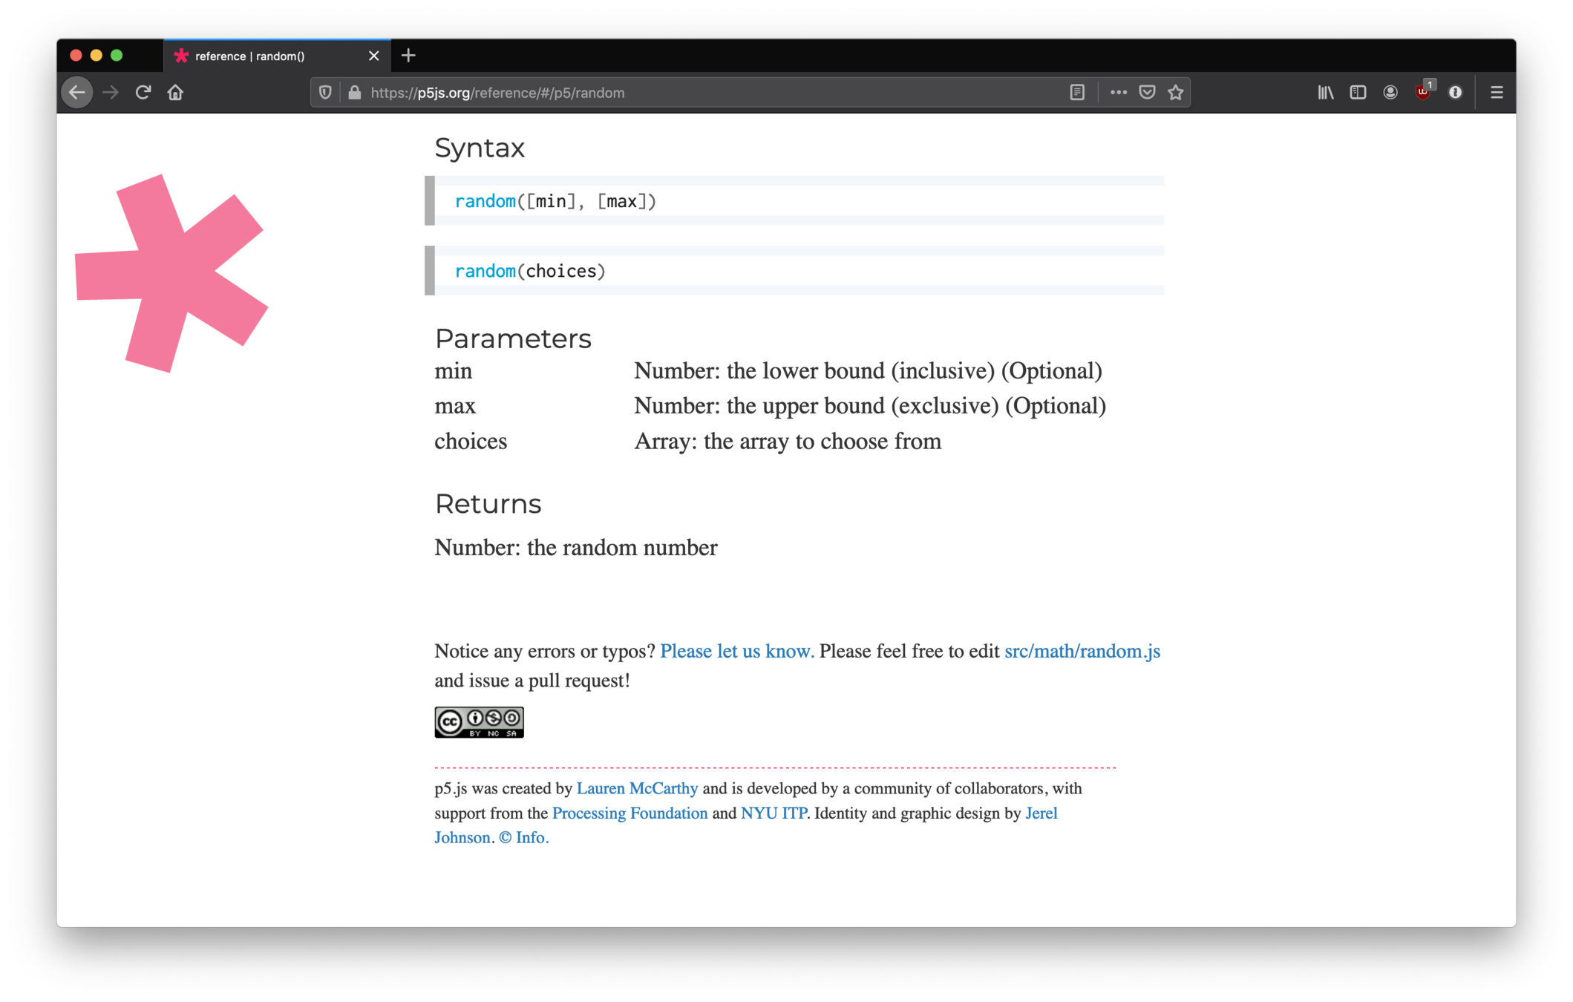This screenshot has width=1573, height=1002.
Task: Save page to Pocket
Action: click(1147, 93)
